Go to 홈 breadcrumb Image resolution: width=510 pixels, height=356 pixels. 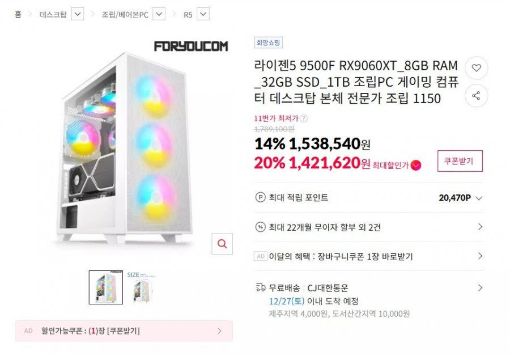tap(18, 14)
